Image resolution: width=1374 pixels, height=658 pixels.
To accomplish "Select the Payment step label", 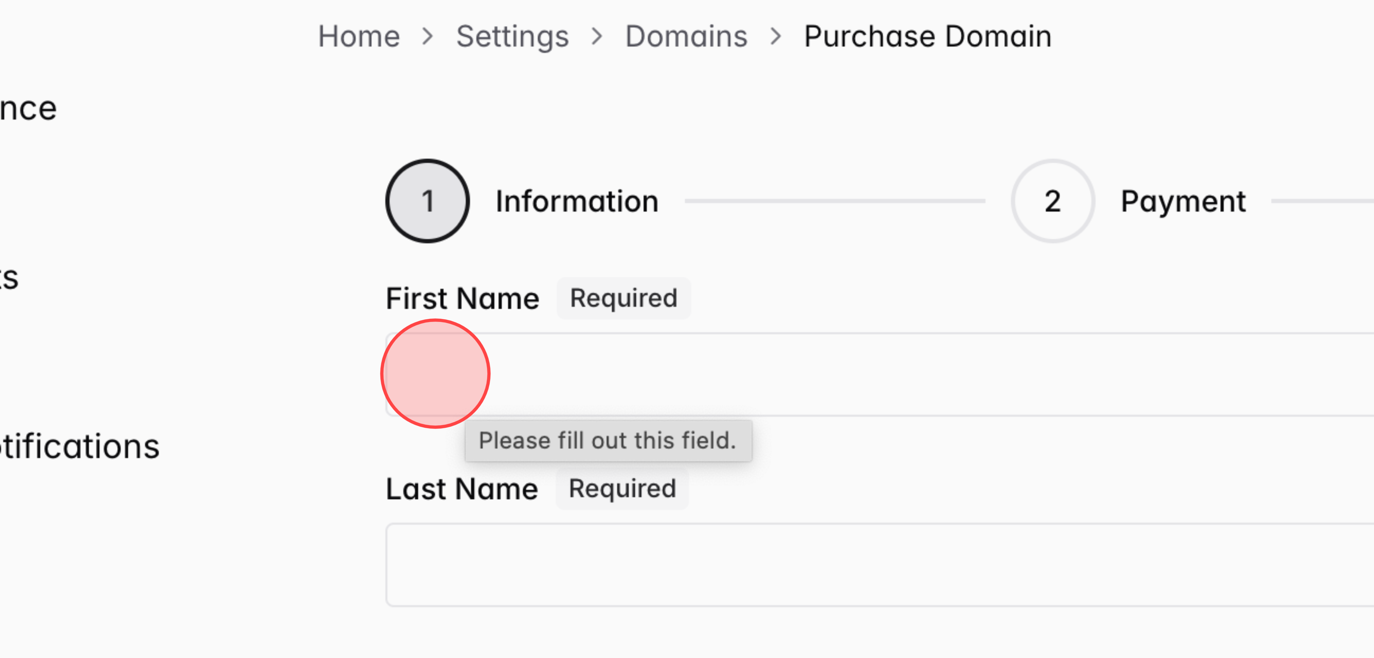I will [1183, 202].
